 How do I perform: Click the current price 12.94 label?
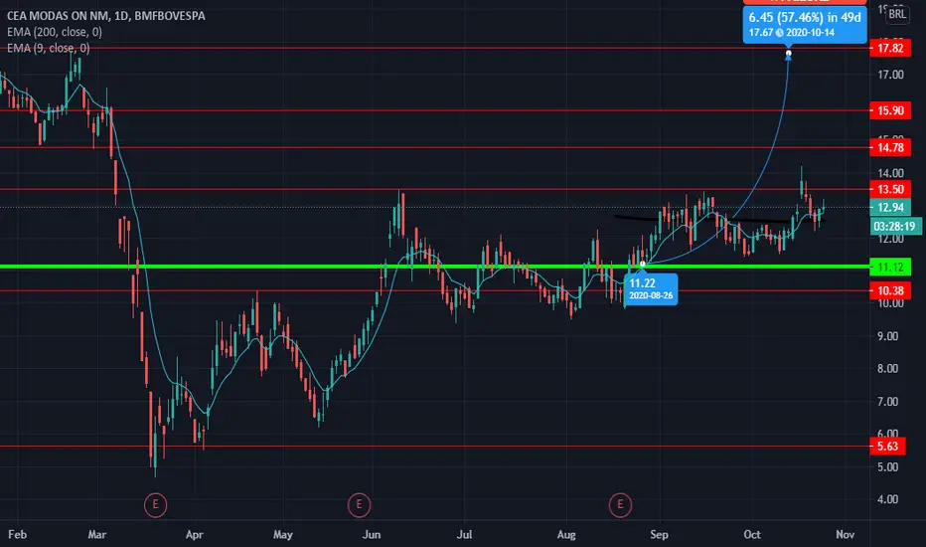890,208
